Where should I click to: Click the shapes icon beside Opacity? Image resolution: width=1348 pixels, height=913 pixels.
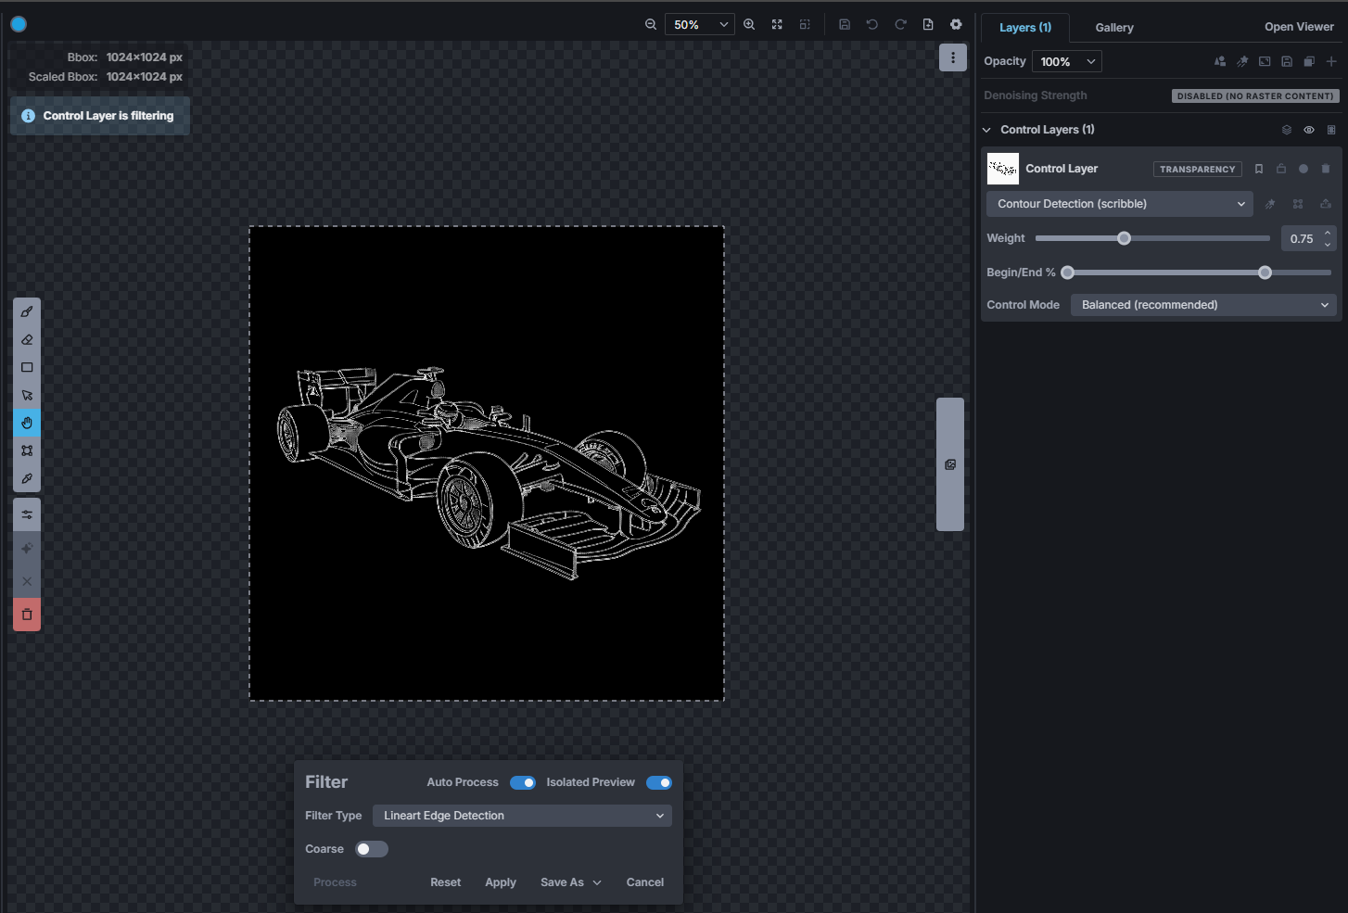click(x=1220, y=61)
